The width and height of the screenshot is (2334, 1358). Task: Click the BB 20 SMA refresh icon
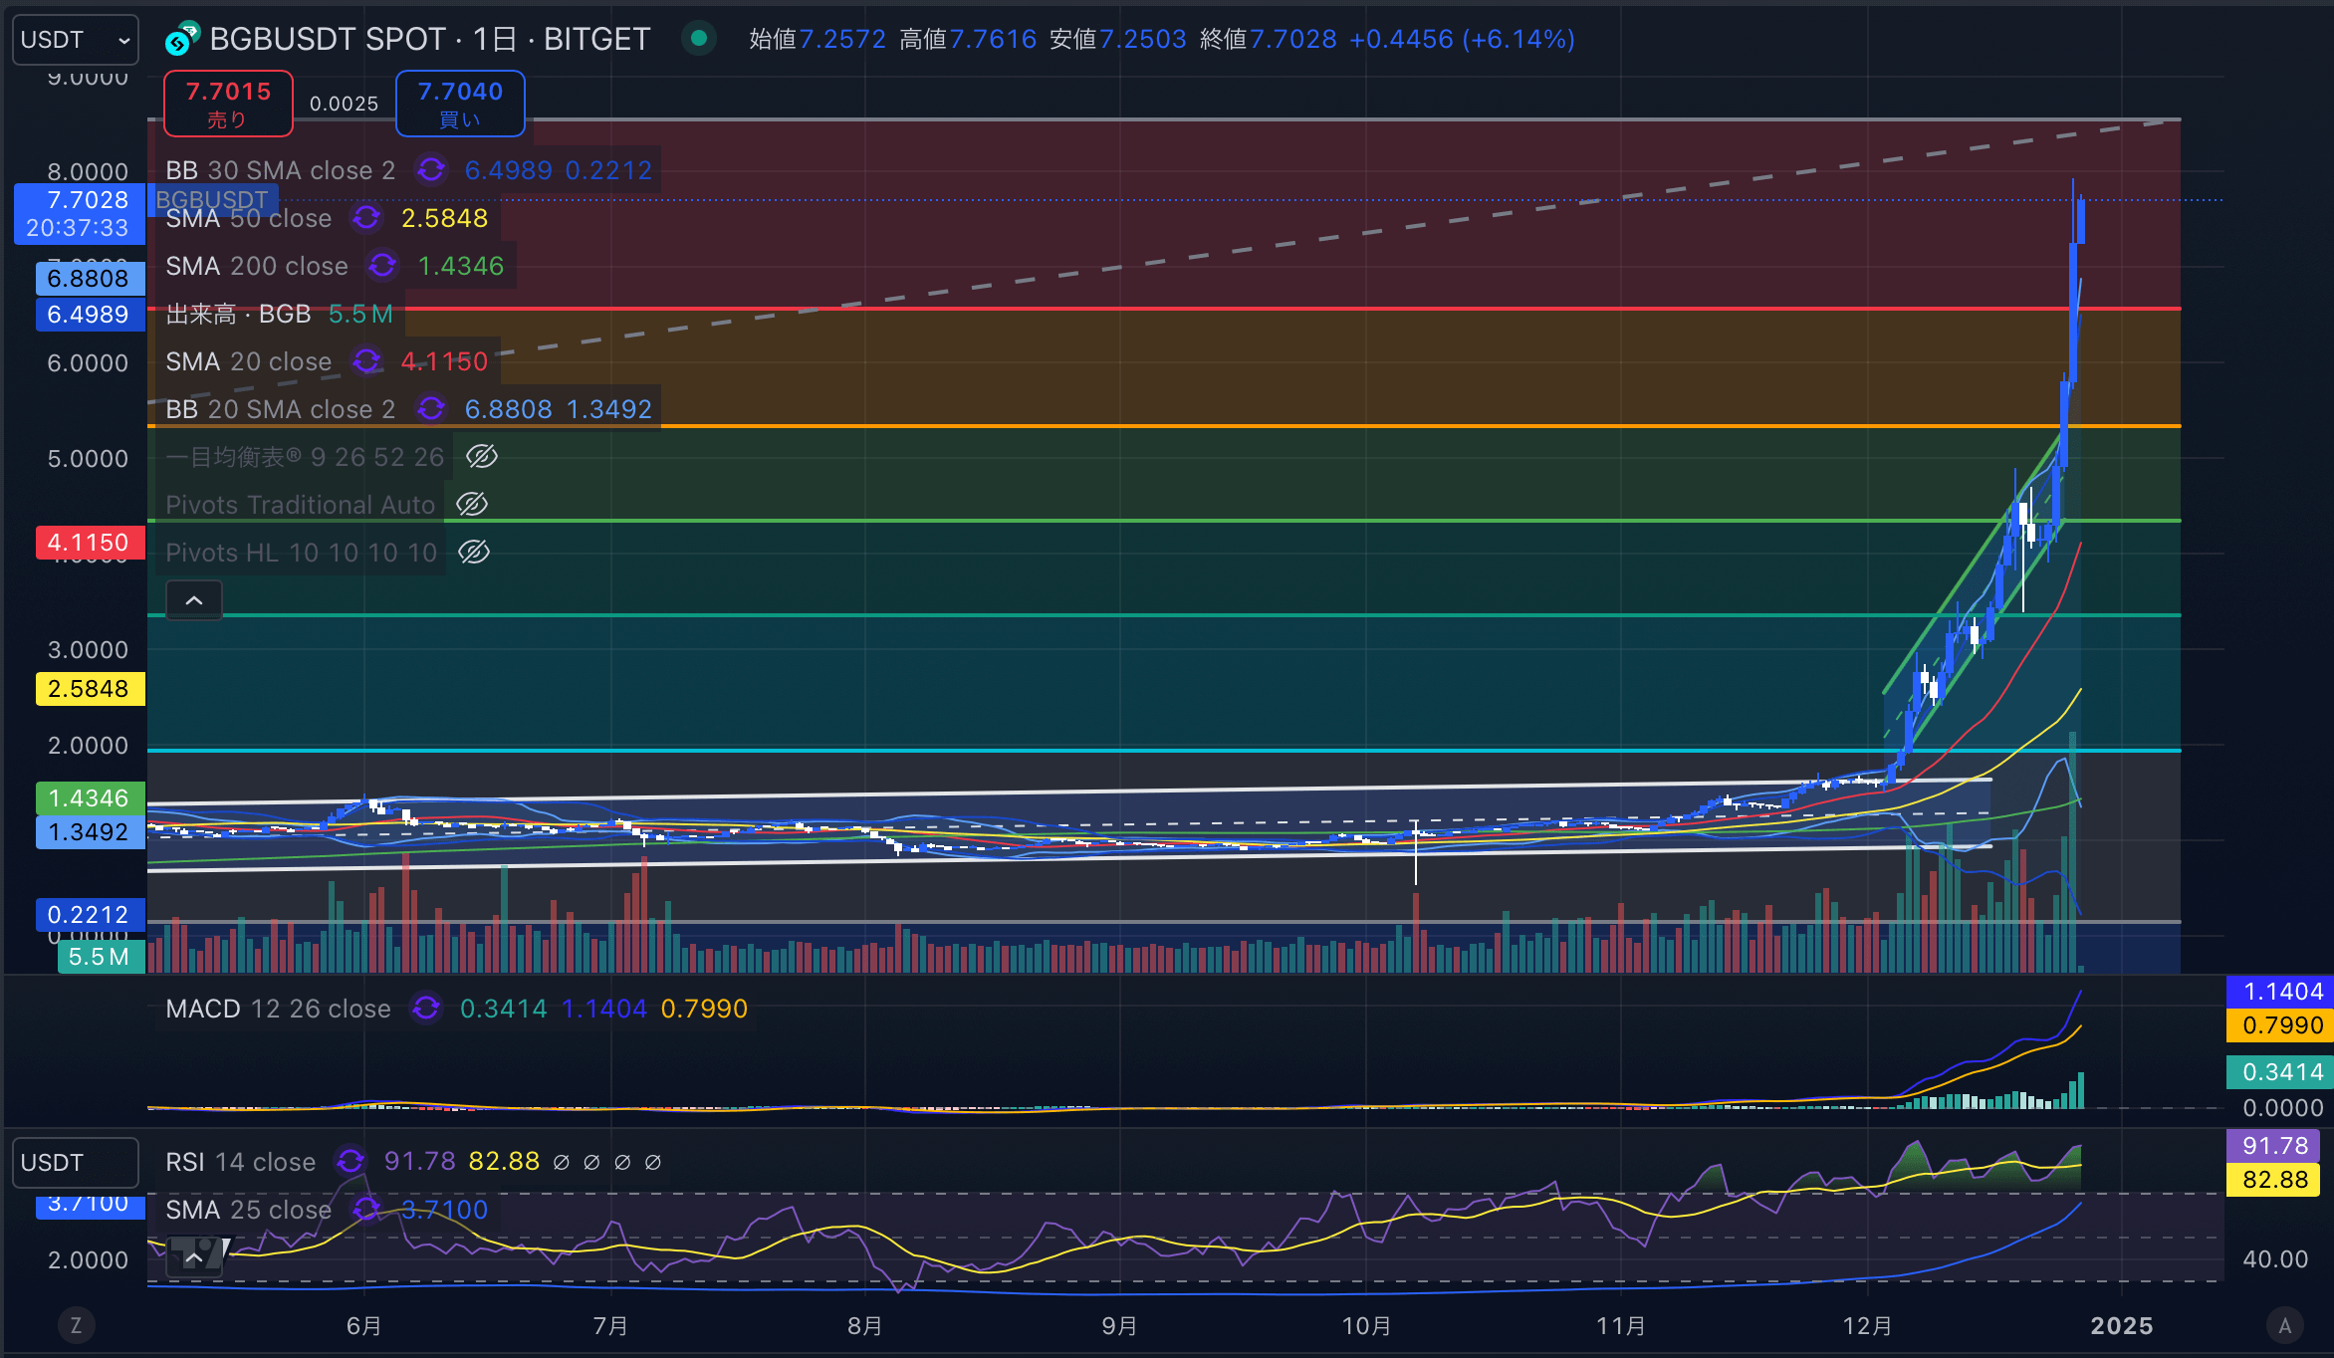(430, 409)
